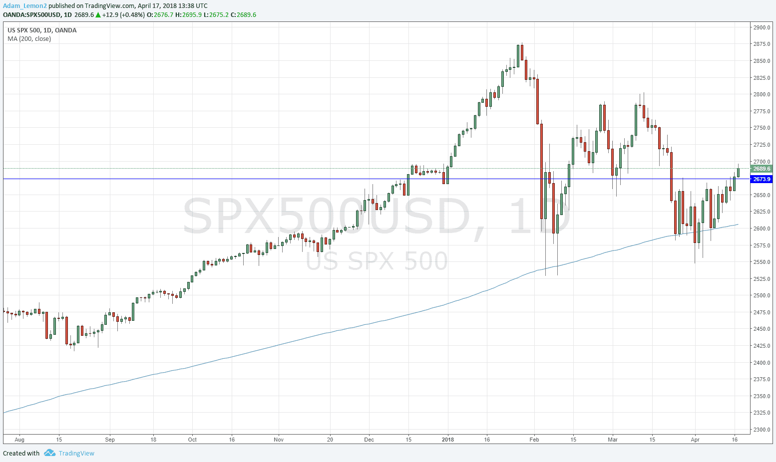Click the 2400.0 price axis label

761,363
